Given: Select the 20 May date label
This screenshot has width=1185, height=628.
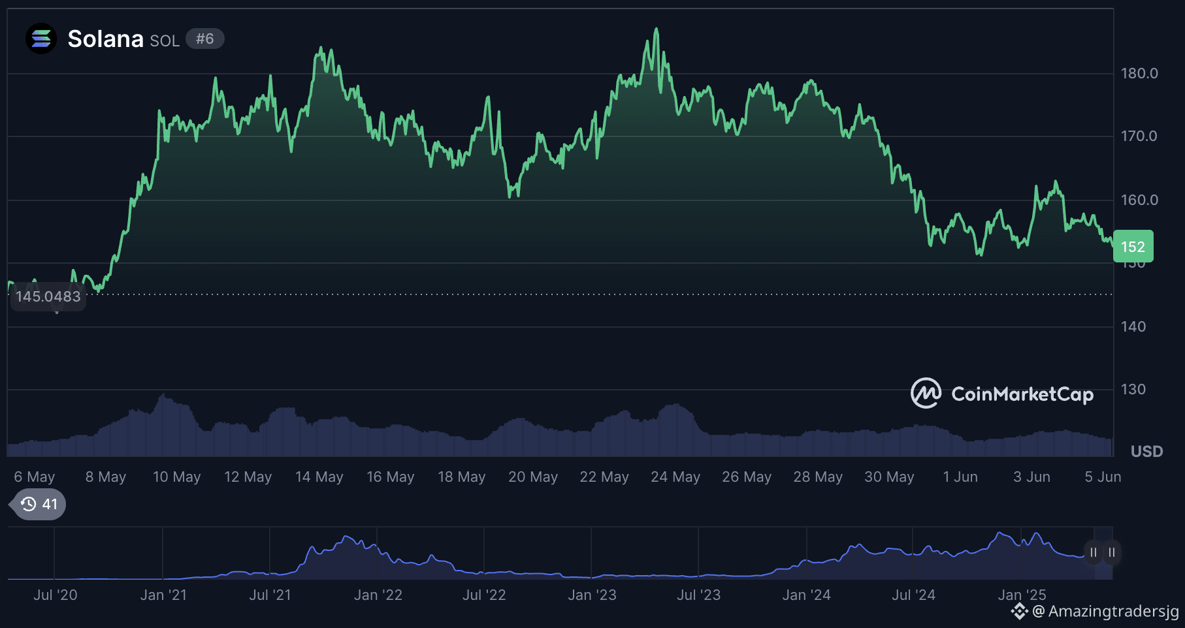Looking at the screenshot, I should 533,477.
